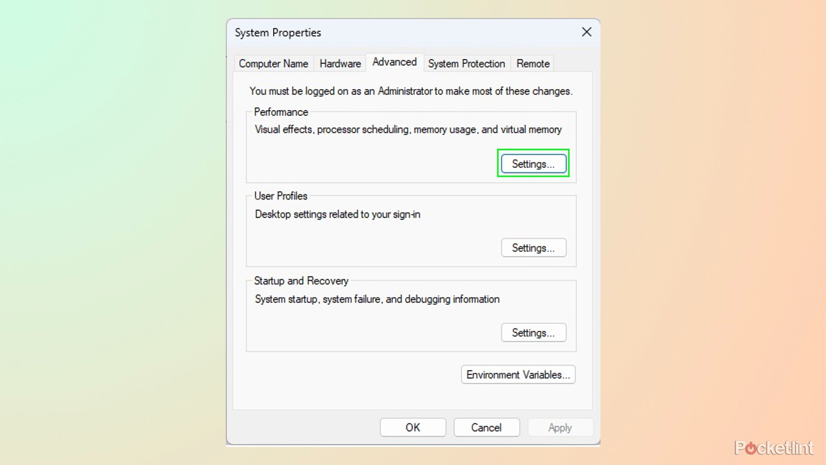Switch to the Computer Name tab

[274, 64]
